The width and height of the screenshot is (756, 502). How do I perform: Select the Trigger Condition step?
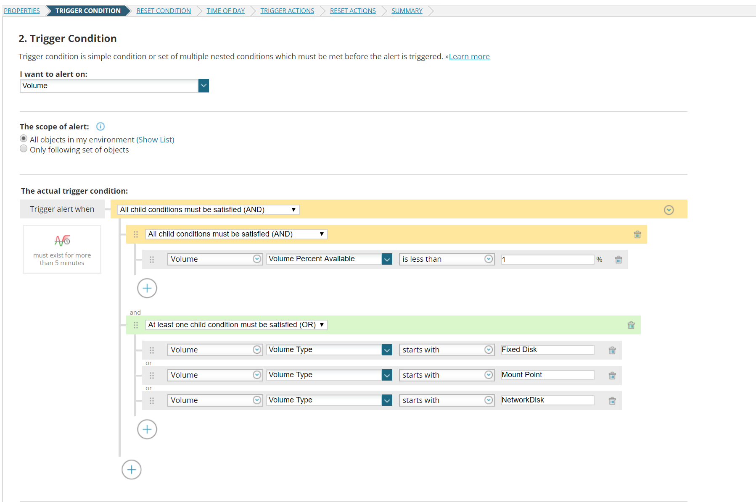click(x=88, y=11)
